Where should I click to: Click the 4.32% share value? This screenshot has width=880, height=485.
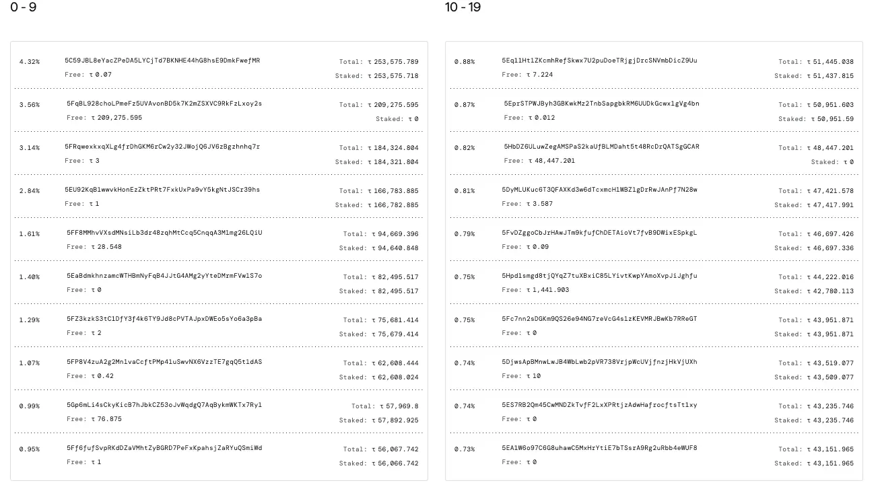tap(30, 62)
